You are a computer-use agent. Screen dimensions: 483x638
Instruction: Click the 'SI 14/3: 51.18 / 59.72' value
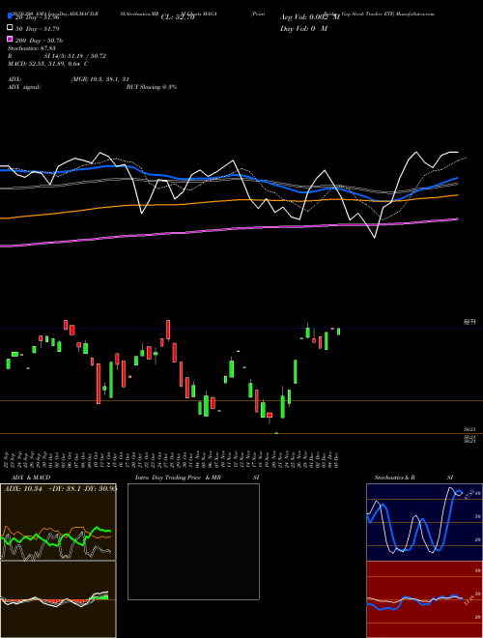pyautogui.click(x=75, y=56)
